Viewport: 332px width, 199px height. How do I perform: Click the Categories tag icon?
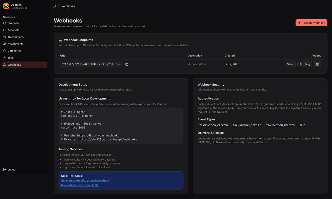click(4, 51)
